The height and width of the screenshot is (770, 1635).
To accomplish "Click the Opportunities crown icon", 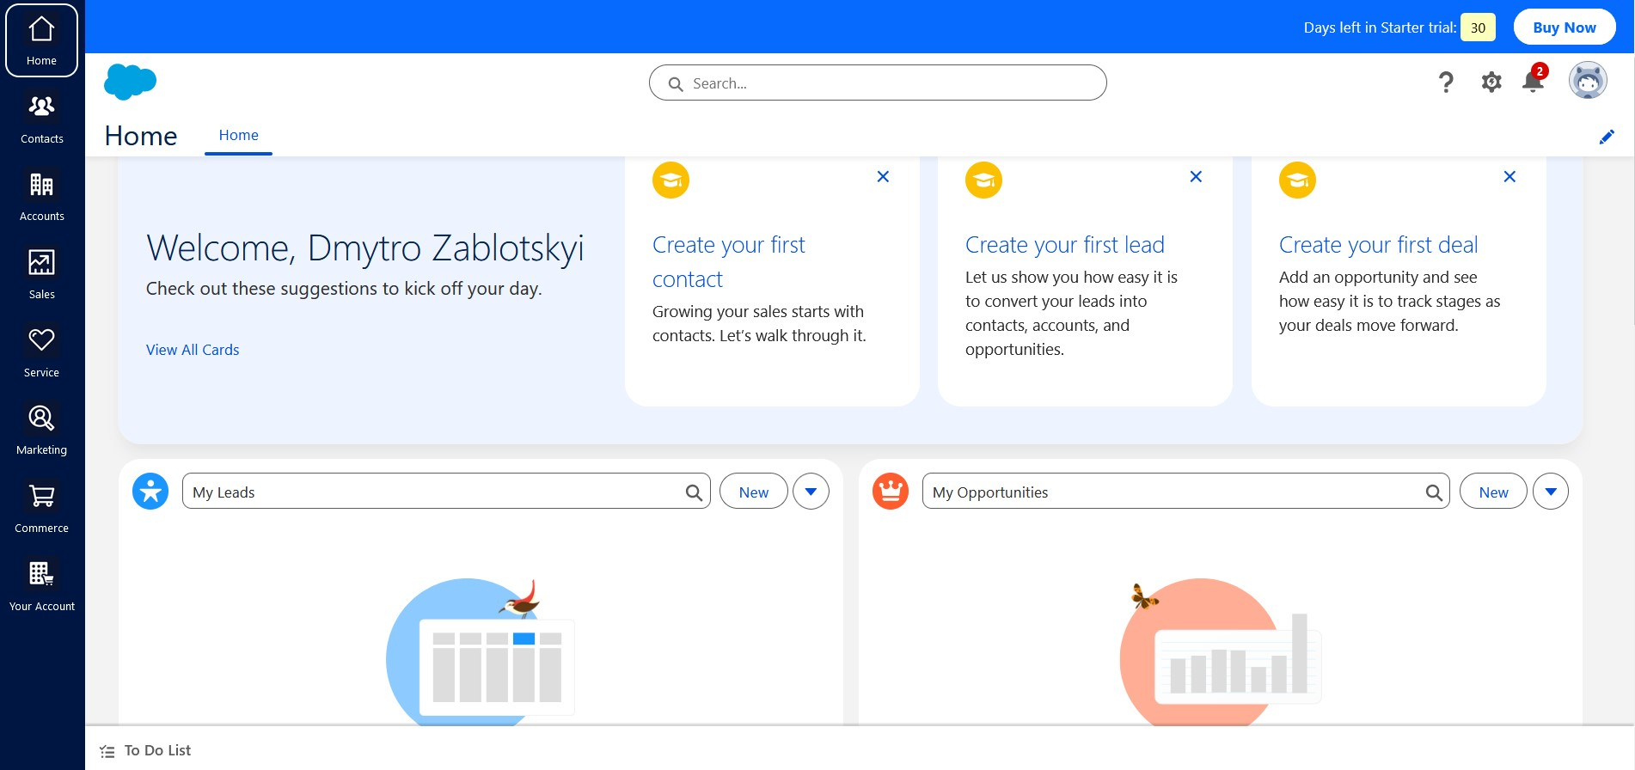I will click(891, 492).
